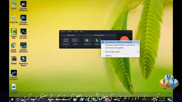Open This PC desktop icon

(x=14, y=5)
